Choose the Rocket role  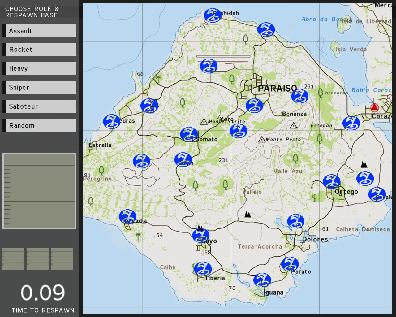tap(39, 49)
